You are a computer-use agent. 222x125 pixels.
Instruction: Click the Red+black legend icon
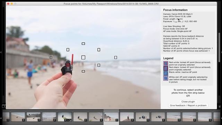click(166, 68)
